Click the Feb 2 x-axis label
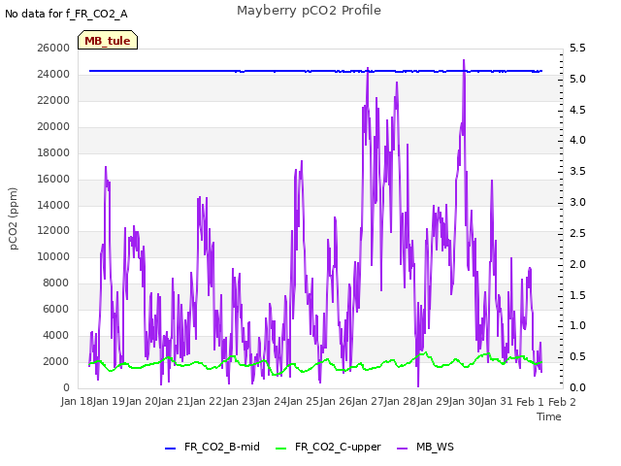Viewport: 621px width, 466px height. (563, 402)
